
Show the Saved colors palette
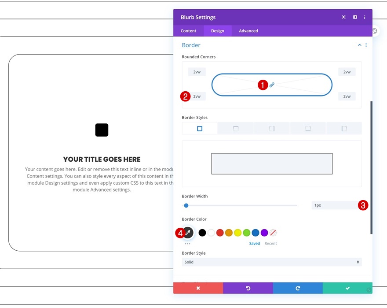(255, 243)
